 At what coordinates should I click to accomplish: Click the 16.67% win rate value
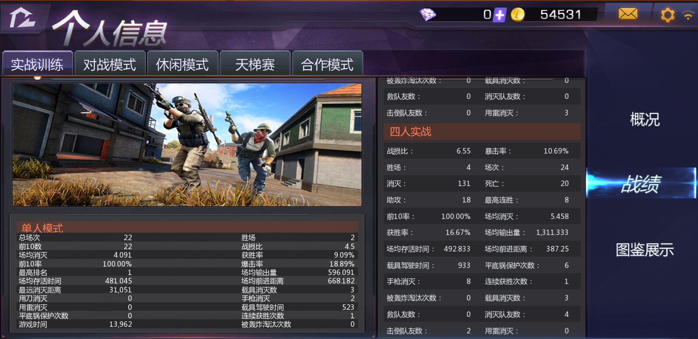[x=458, y=233]
